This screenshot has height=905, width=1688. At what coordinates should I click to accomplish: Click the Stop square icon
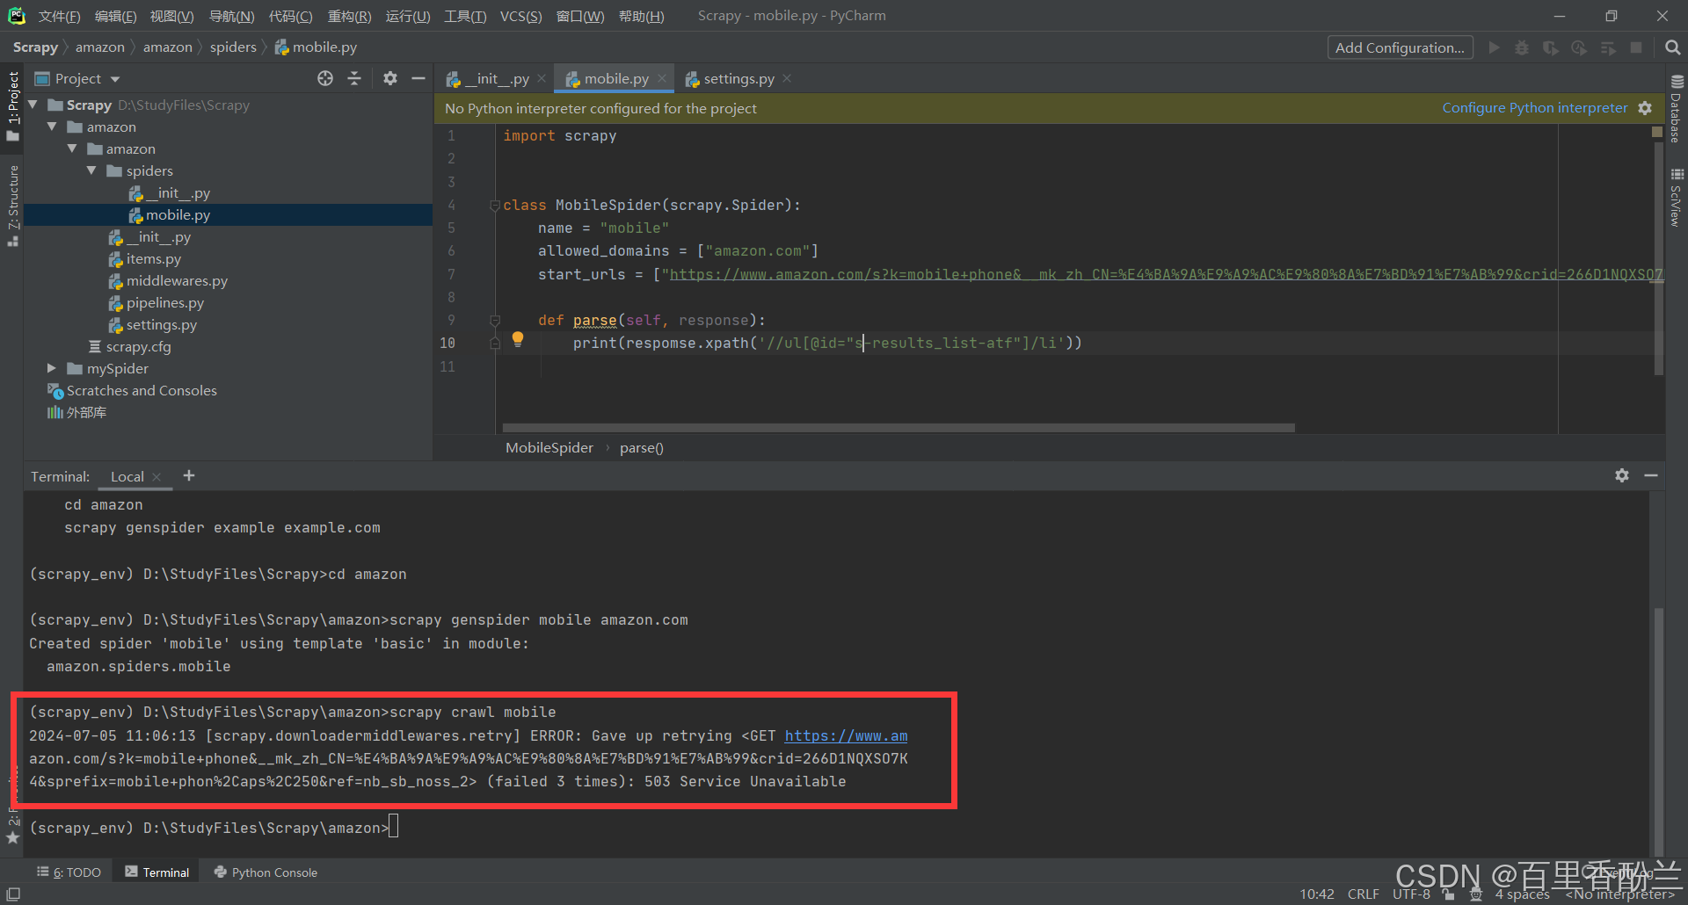point(1636,47)
